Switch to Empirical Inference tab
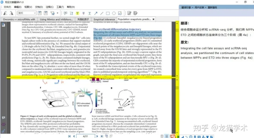254x138 pixels. point(104,19)
